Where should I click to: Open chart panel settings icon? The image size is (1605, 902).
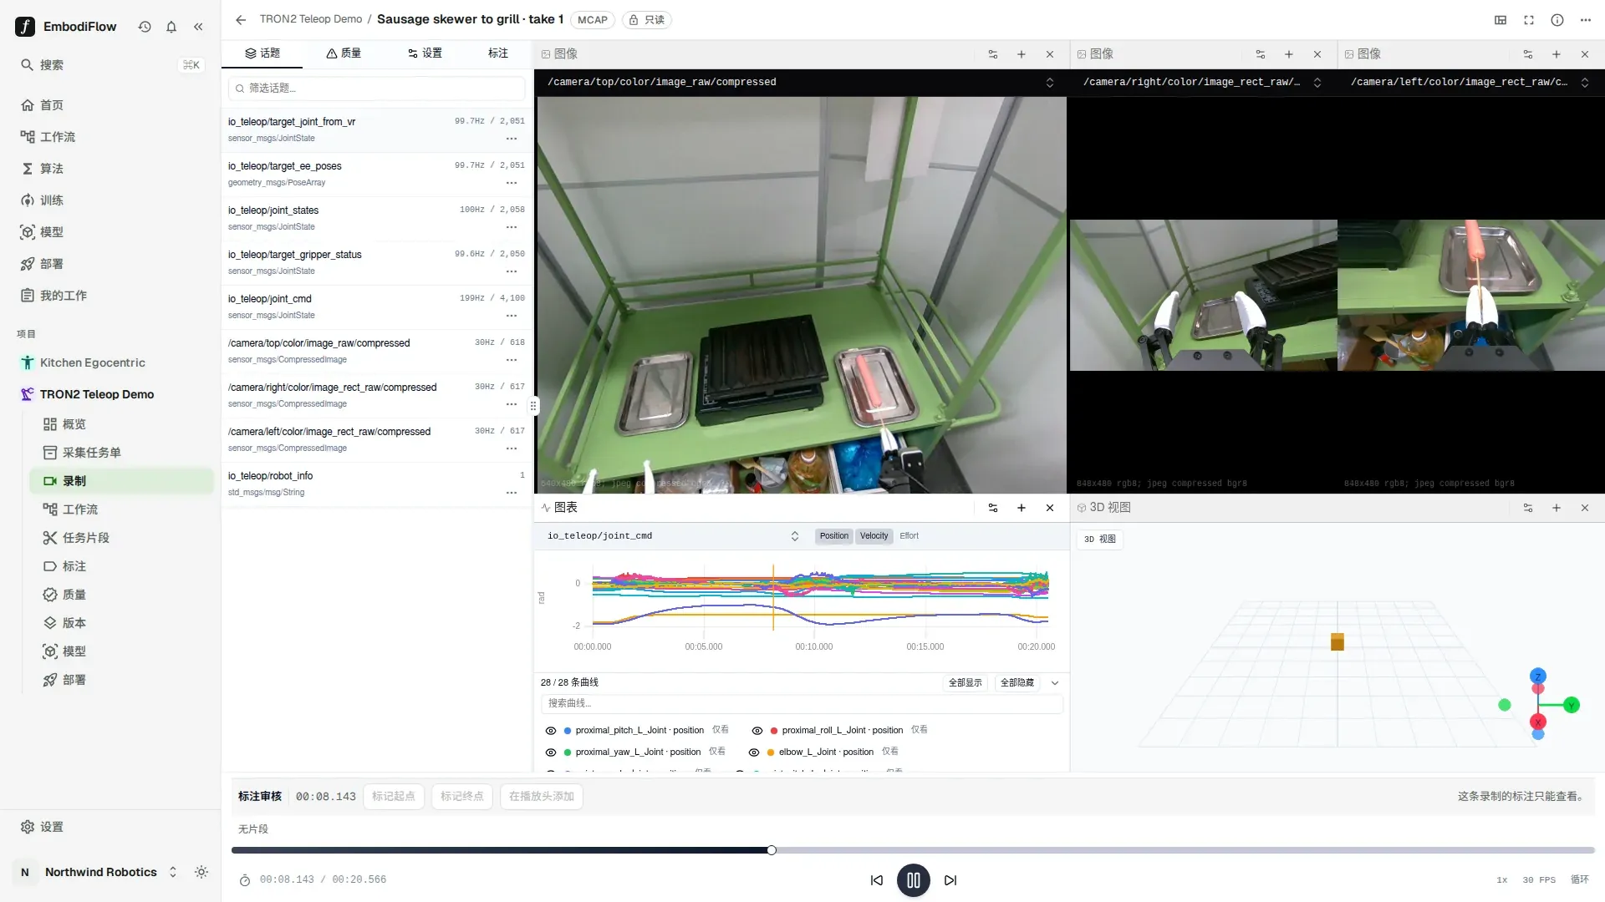point(993,508)
